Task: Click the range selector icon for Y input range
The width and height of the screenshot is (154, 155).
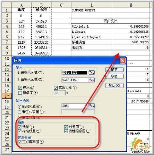Action: point(91,72)
